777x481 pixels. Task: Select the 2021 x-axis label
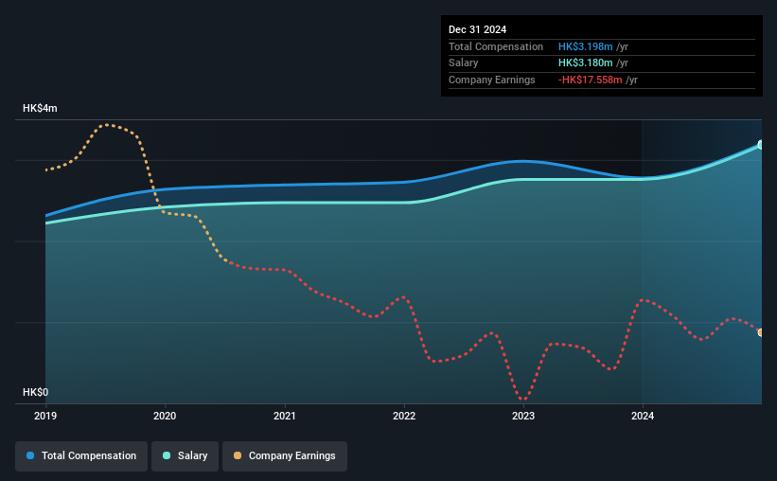[x=285, y=416]
